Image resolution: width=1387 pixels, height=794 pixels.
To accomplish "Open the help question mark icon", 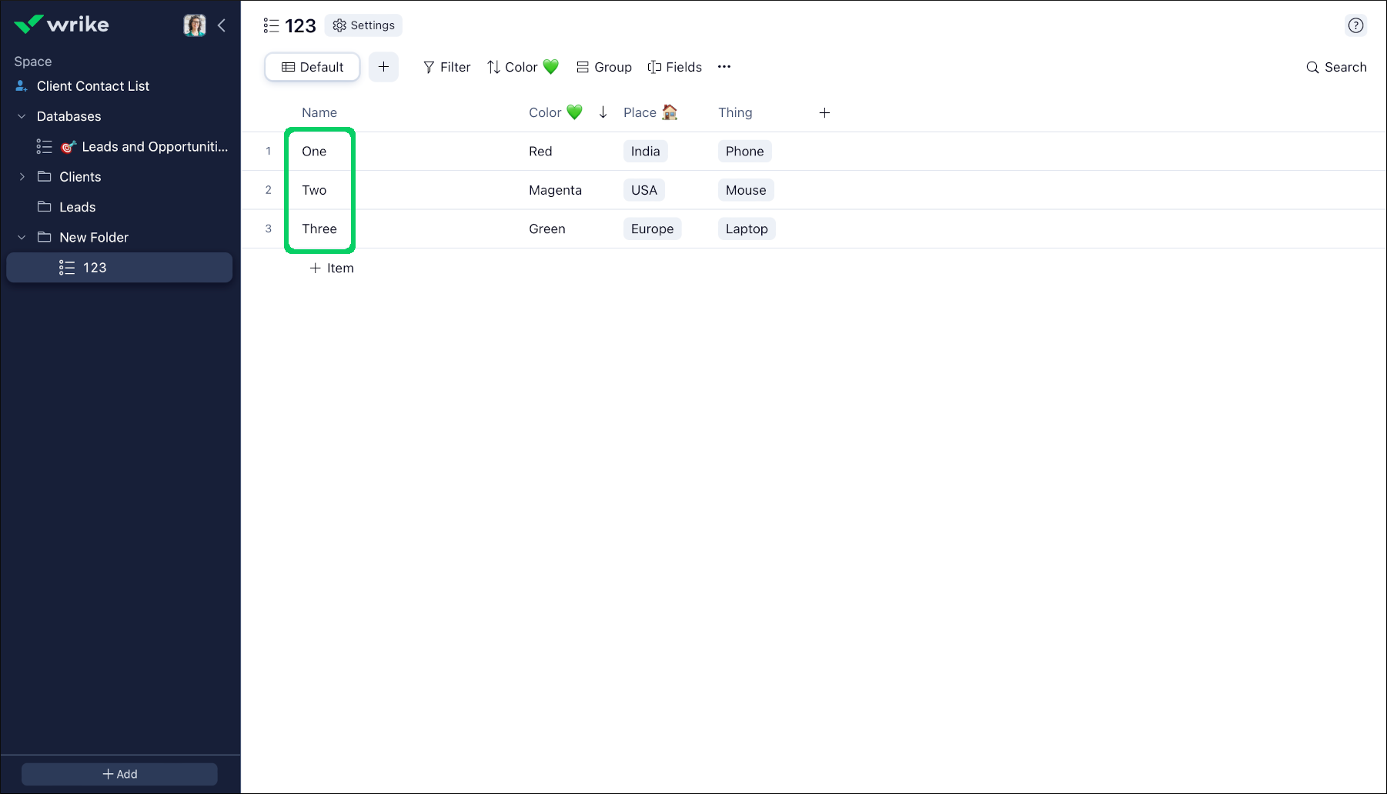I will (x=1355, y=25).
